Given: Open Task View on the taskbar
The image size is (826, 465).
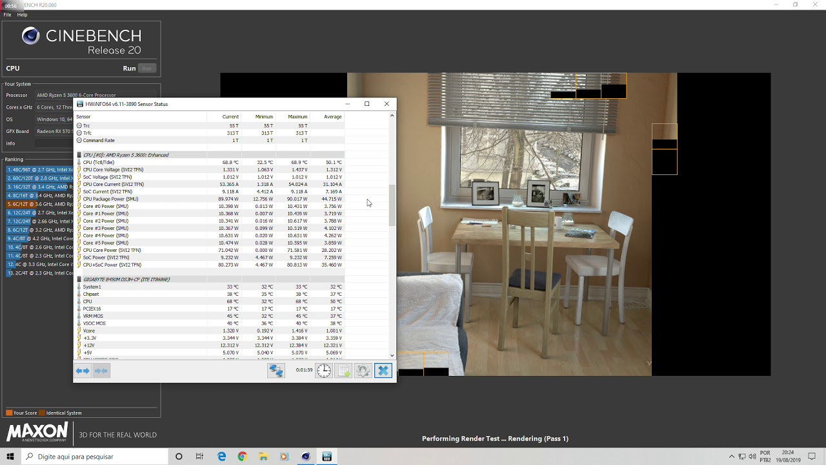Looking at the screenshot, I should (199, 457).
